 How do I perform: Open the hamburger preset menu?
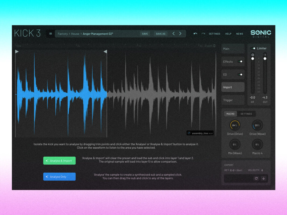point(51,34)
